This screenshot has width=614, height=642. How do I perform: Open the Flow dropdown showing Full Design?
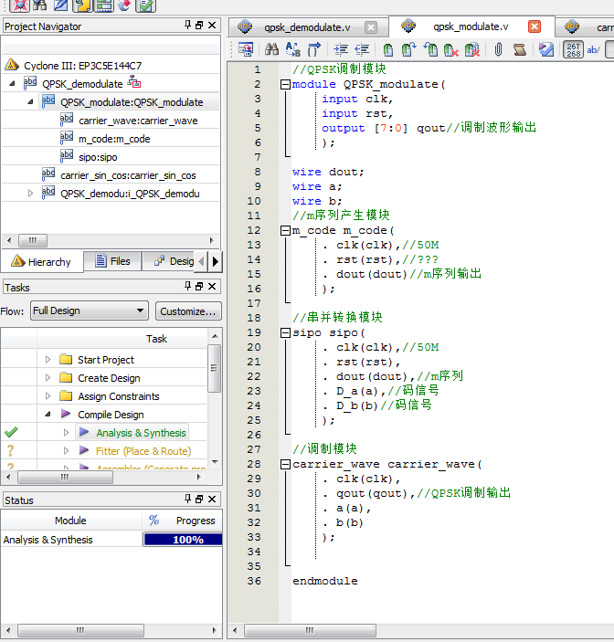click(89, 310)
